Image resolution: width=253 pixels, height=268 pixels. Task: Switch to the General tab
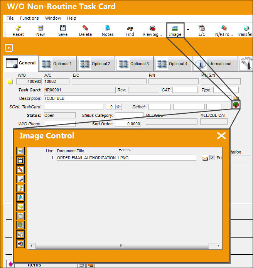[x=21, y=63]
